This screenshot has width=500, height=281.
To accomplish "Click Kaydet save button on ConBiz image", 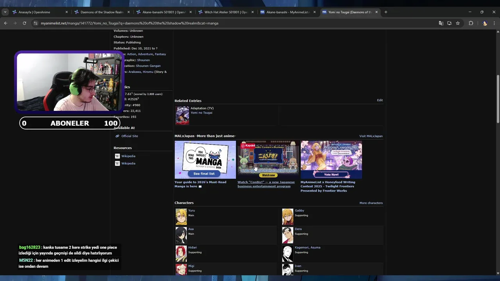I will pyautogui.click(x=248, y=146).
